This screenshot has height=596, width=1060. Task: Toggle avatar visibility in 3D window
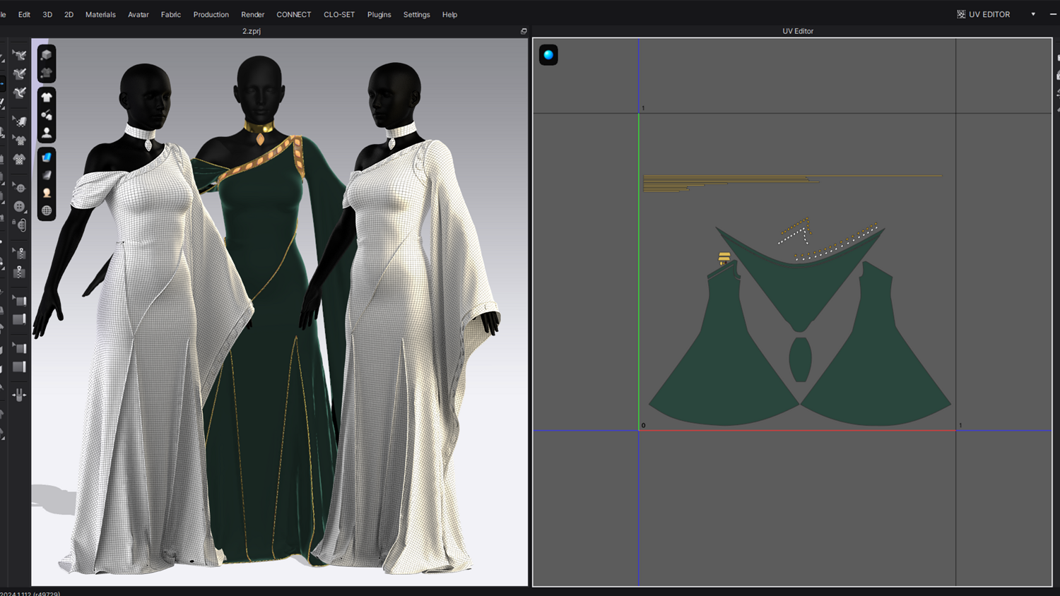[x=47, y=133]
